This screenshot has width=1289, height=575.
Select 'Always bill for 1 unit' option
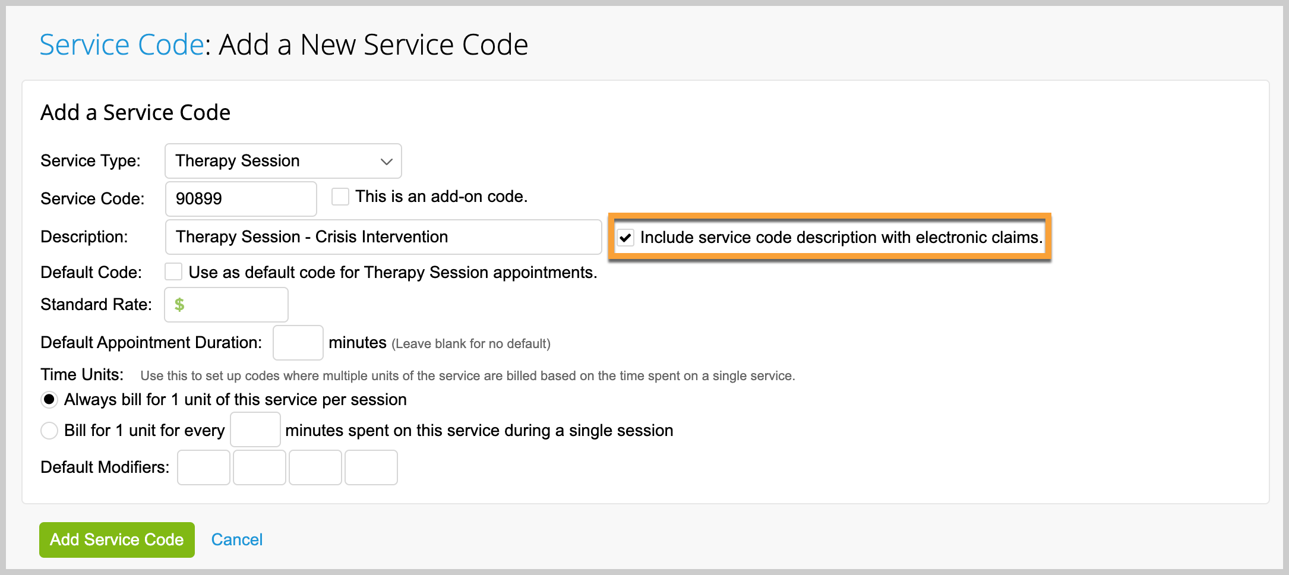pos(49,400)
